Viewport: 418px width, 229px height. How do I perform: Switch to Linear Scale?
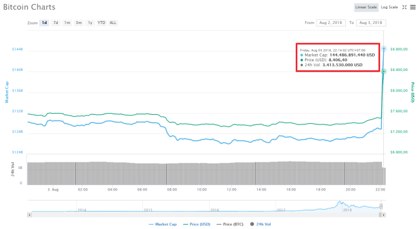click(366, 7)
